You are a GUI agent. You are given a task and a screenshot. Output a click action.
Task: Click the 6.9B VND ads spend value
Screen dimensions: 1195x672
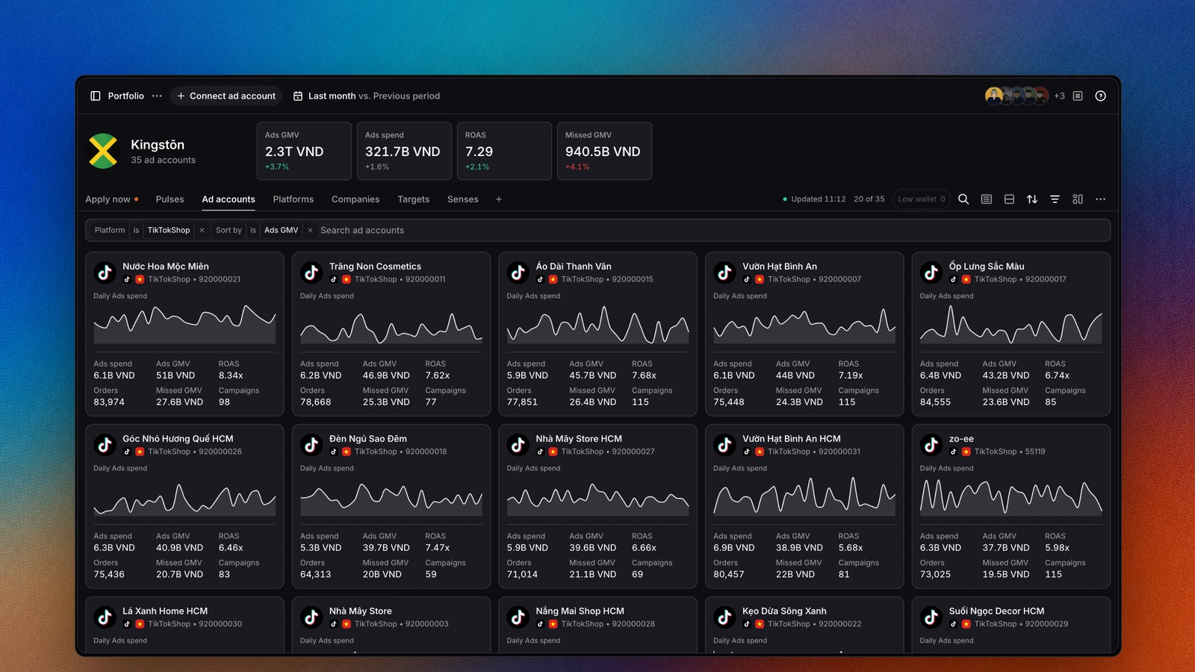pos(734,548)
